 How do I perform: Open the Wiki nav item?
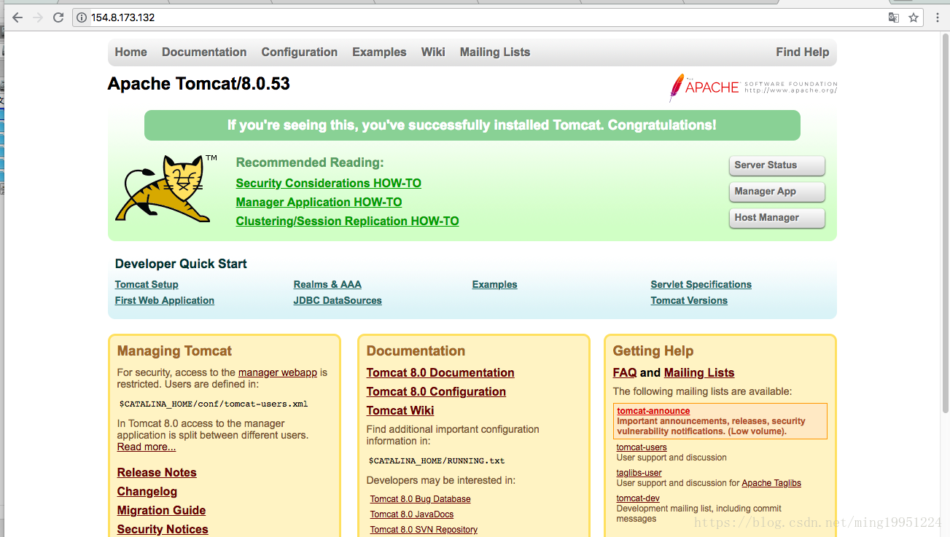click(x=433, y=52)
